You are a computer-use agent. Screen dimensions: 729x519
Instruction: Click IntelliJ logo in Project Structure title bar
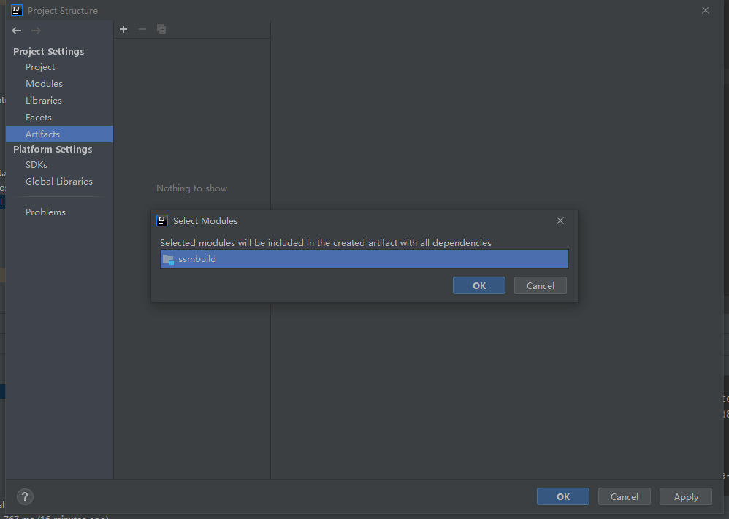(17, 10)
